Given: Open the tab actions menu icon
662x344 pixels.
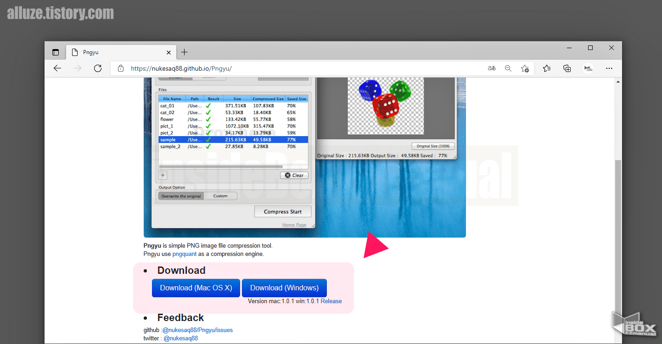Looking at the screenshot, I should click(56, 52).
